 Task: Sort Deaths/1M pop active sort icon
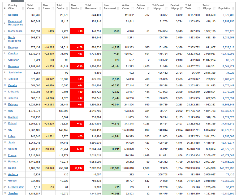tap(181, 8)
